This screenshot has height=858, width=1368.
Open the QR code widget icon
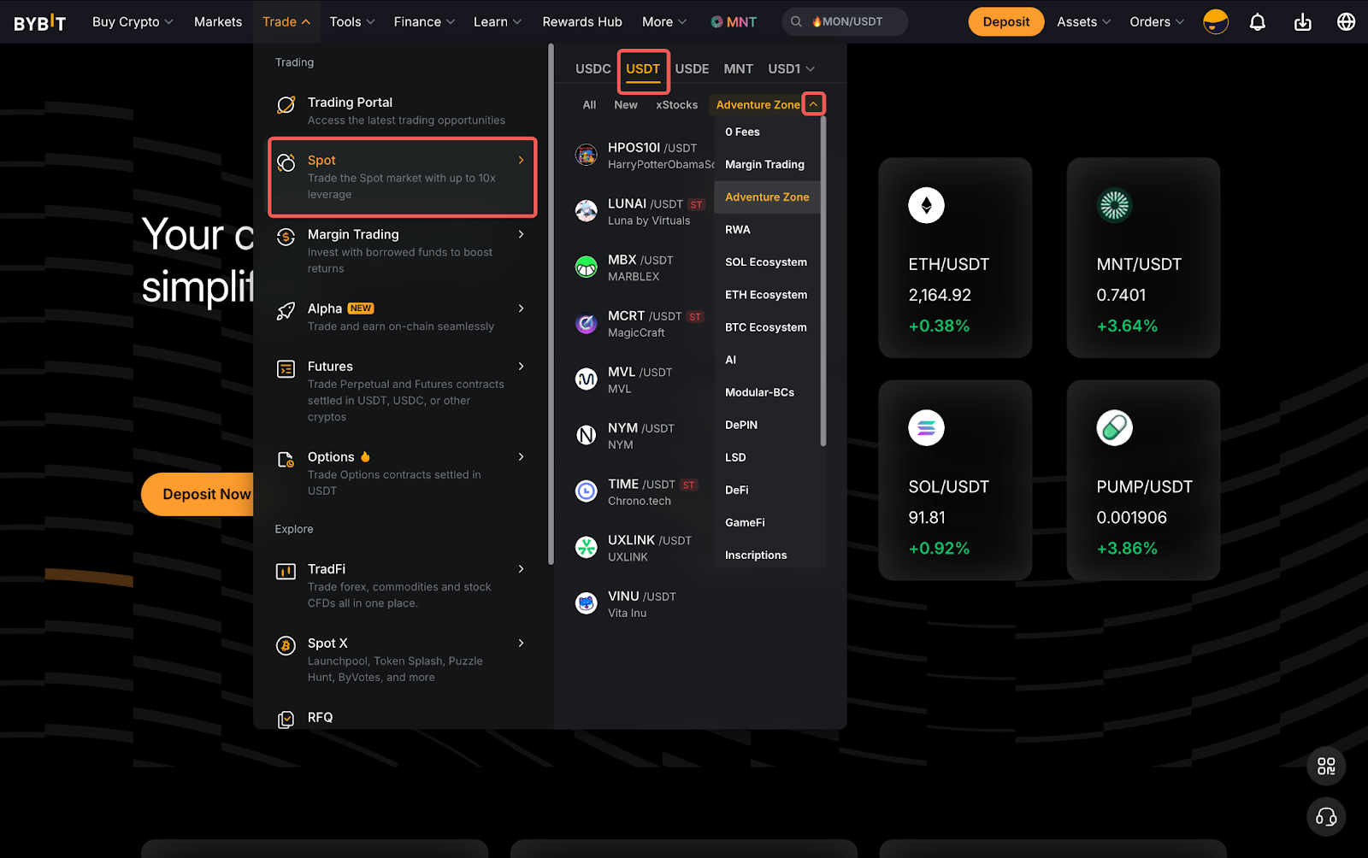click(1326, 767)
